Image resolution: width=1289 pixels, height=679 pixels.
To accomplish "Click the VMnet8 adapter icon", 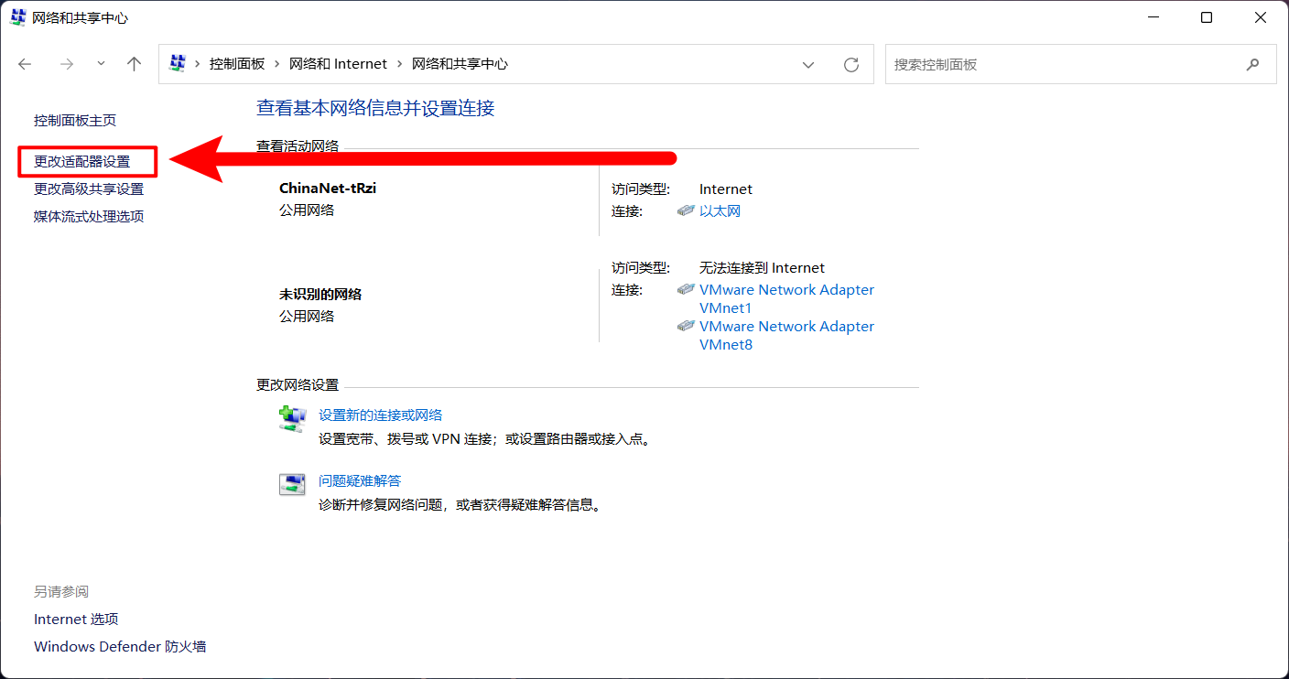I will [x=686, y=326].
